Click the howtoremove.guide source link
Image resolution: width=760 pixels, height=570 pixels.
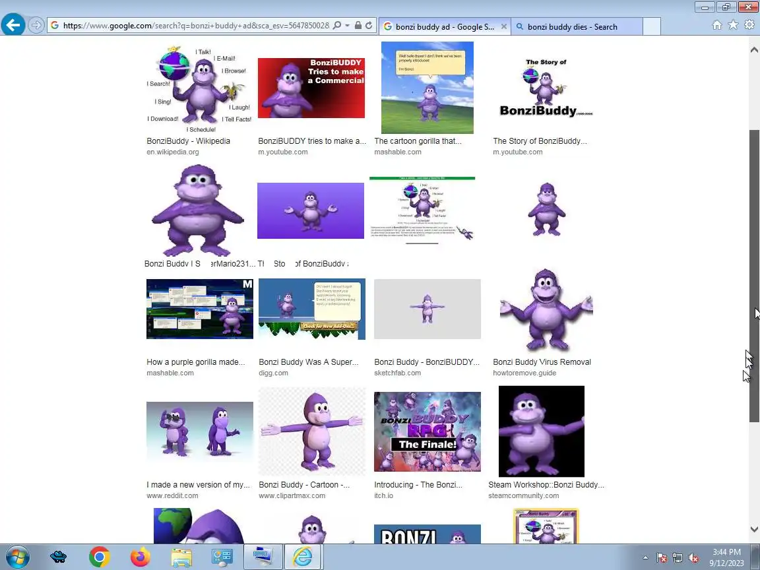pyautogui.click(x=524, y=373)
